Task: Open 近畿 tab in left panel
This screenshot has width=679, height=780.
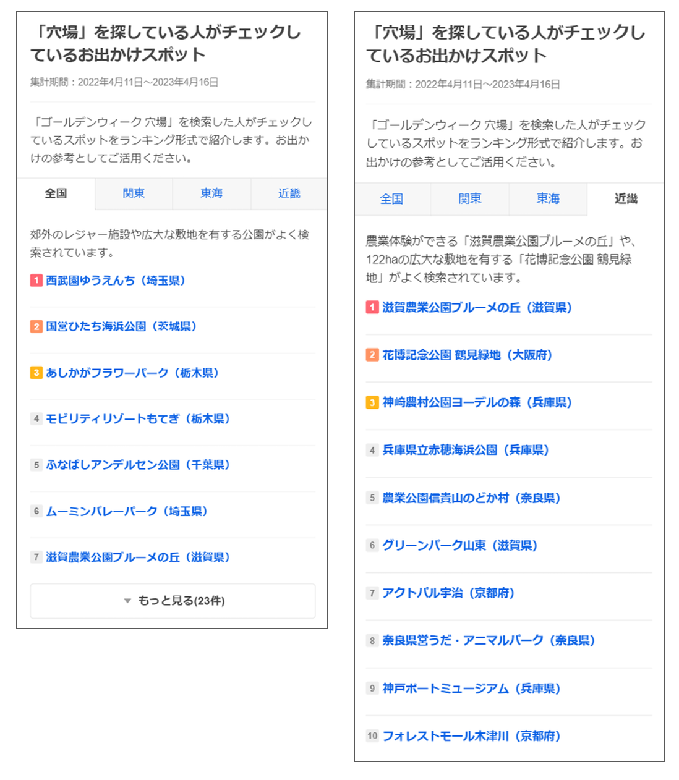Action: (x=289, y=193)
